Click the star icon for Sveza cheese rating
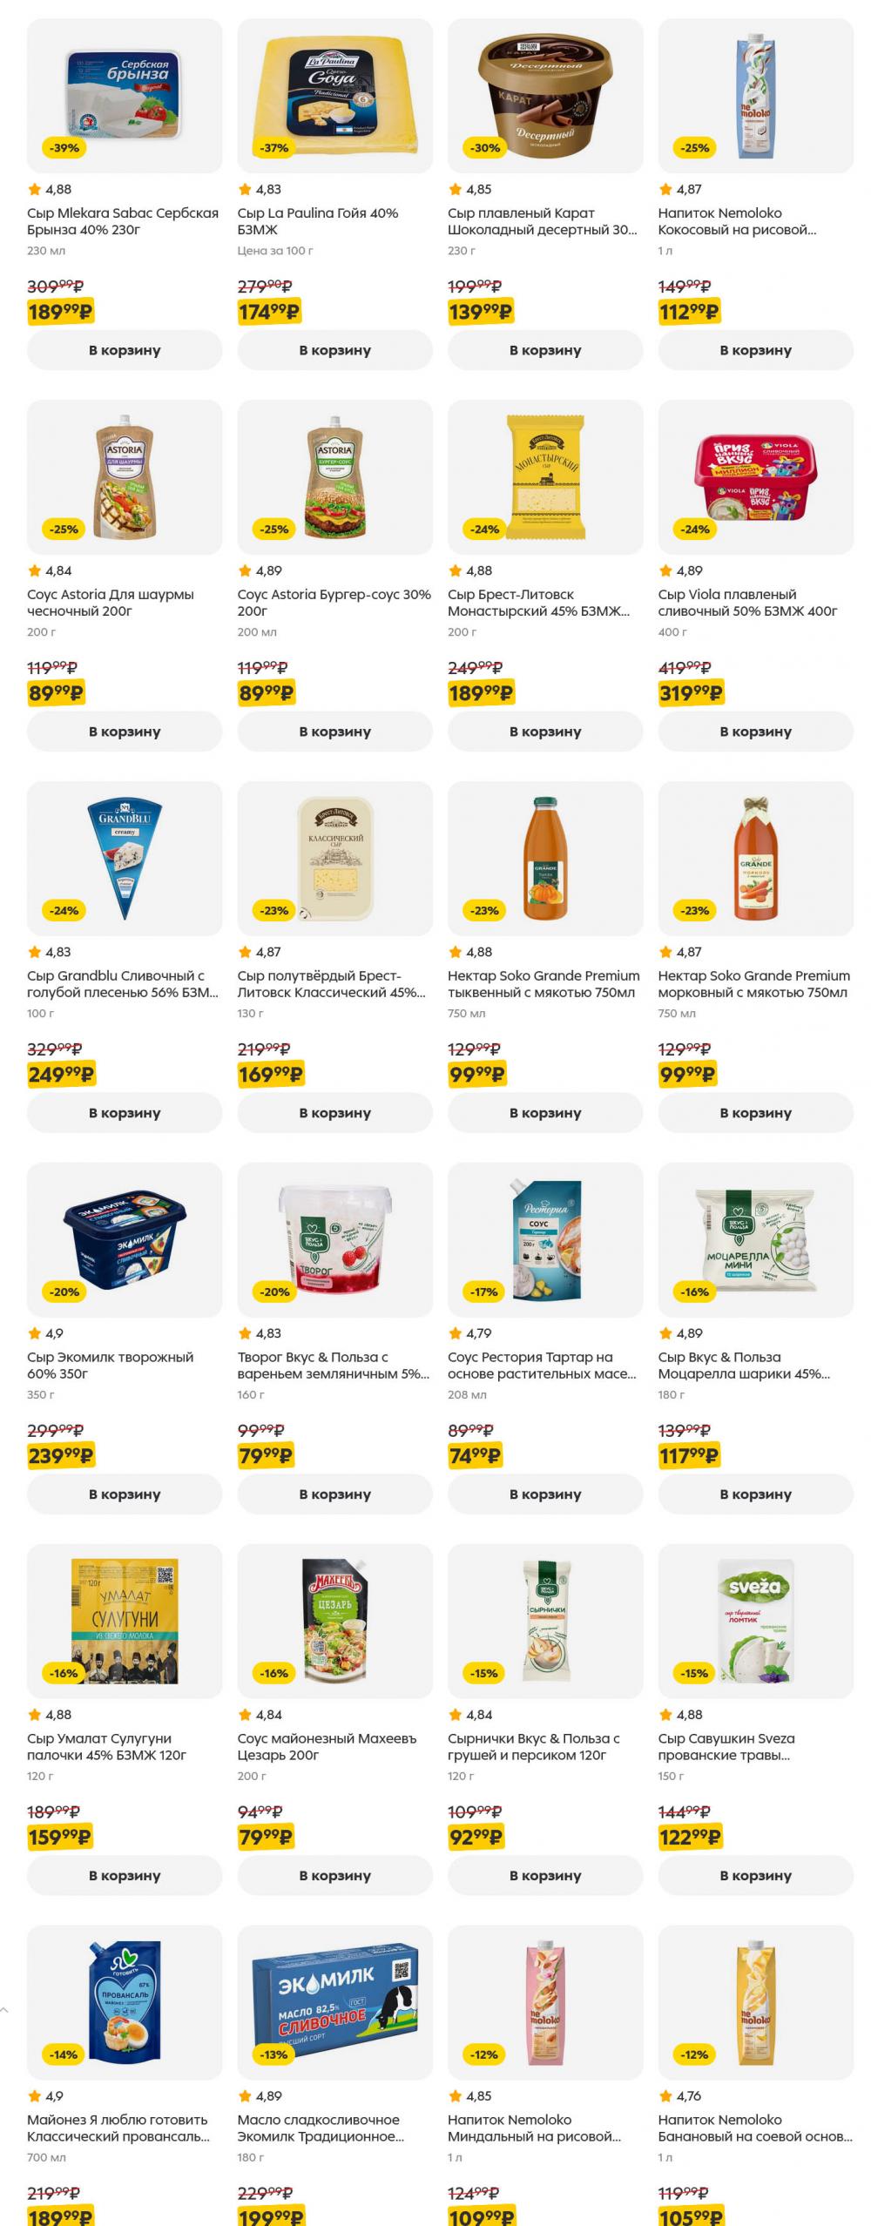The width and height of the screenshot is (871, 2226). click(666, 1715)
